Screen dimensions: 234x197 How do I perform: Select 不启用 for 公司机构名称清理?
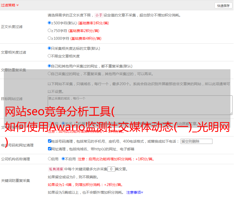tap(63, 159)
